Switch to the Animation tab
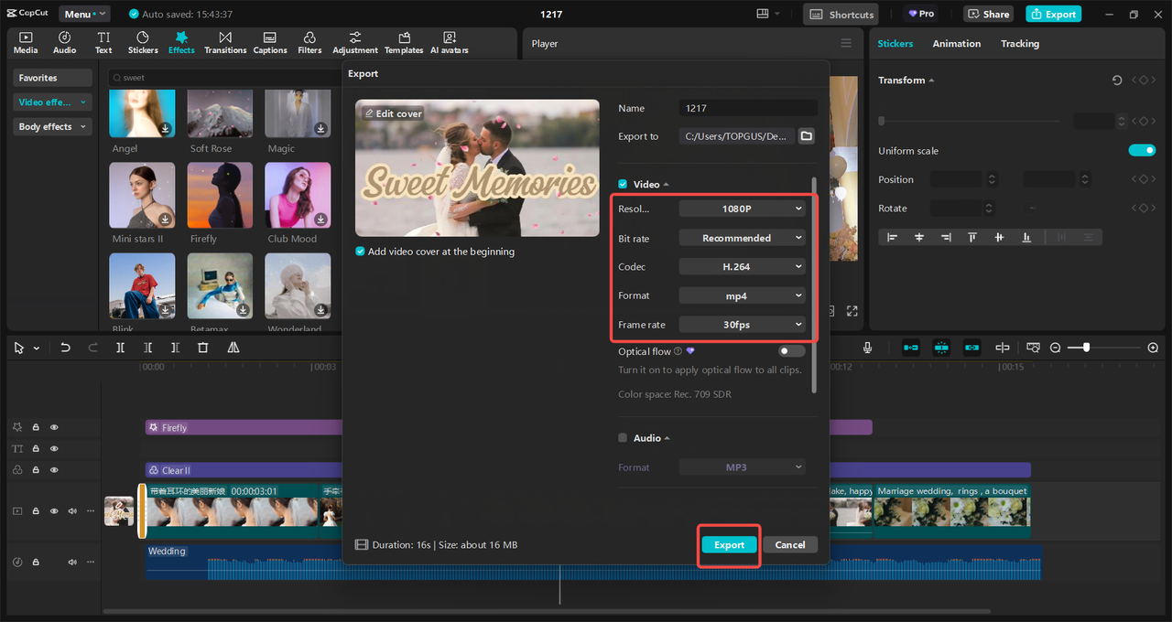The image size is (1172, 622). (x=956, y=44)
